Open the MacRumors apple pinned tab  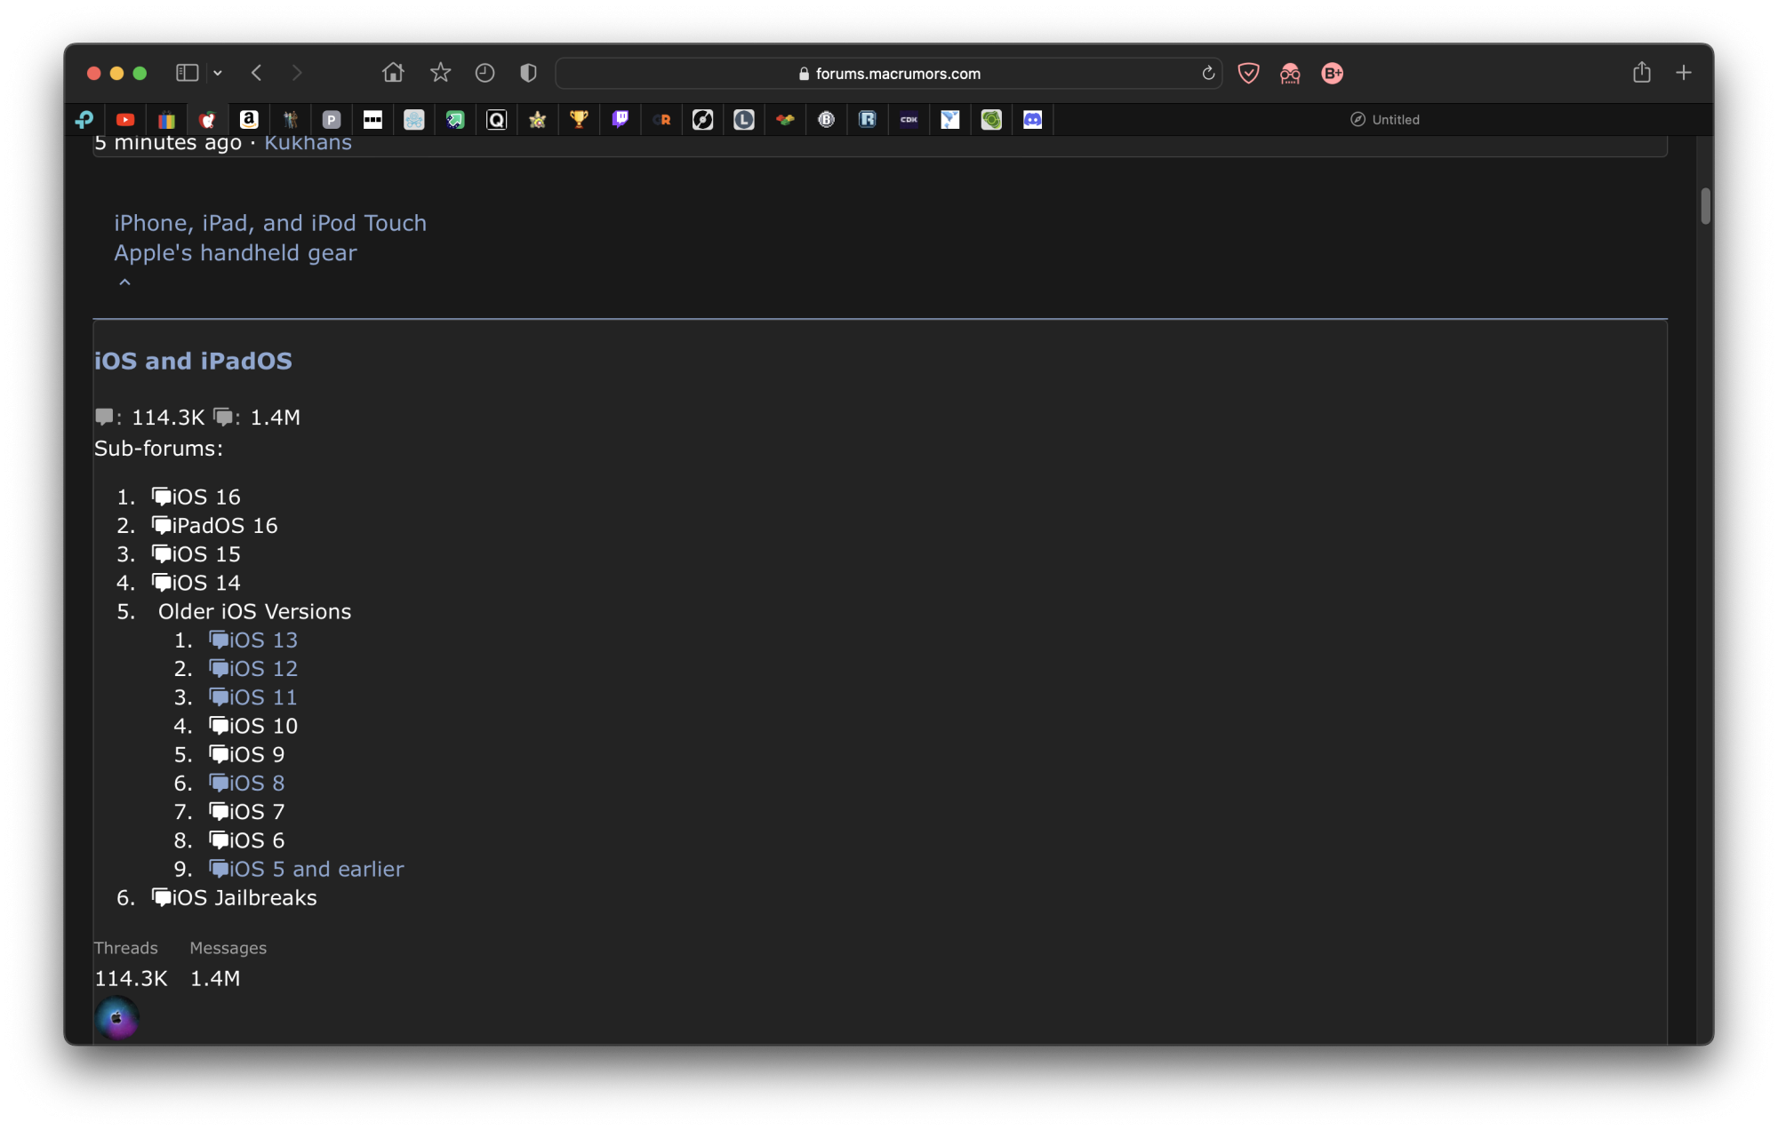pos(208,120)
